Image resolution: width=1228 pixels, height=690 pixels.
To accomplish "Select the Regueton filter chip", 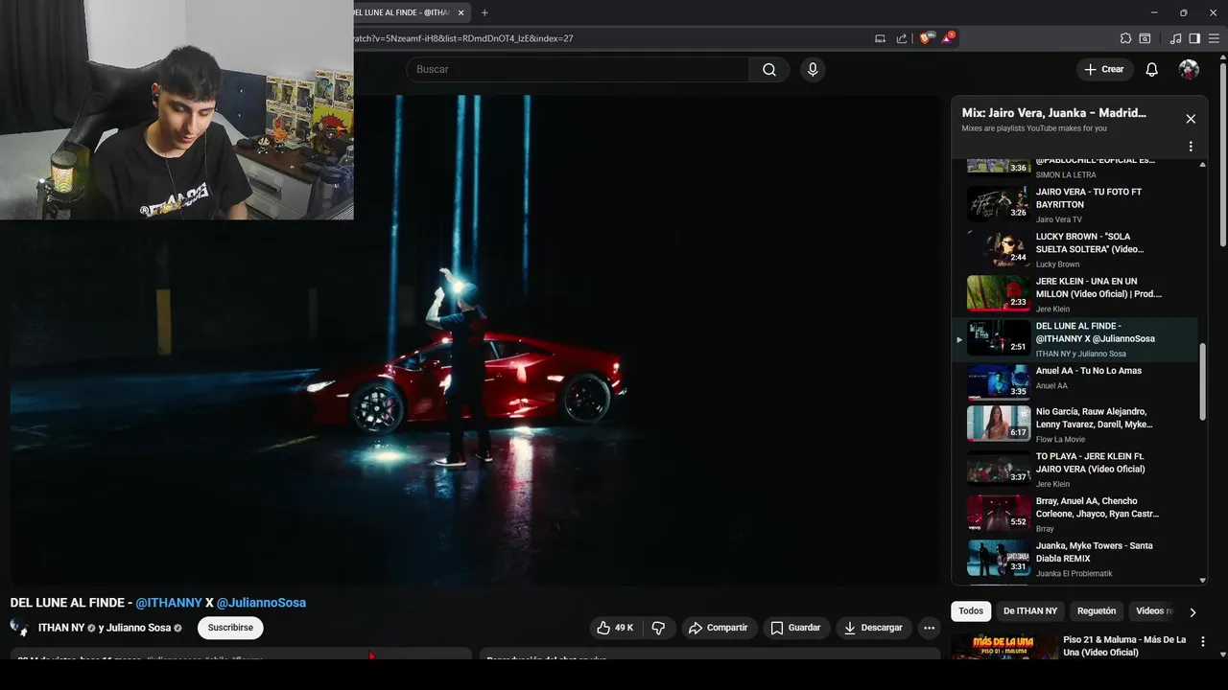I will click(x=1097, y=611).
